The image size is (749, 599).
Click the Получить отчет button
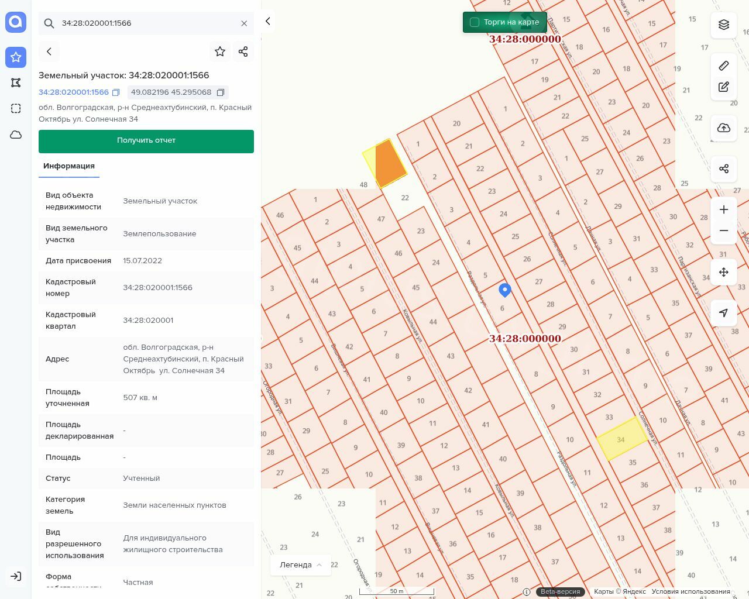coord(146,141)
